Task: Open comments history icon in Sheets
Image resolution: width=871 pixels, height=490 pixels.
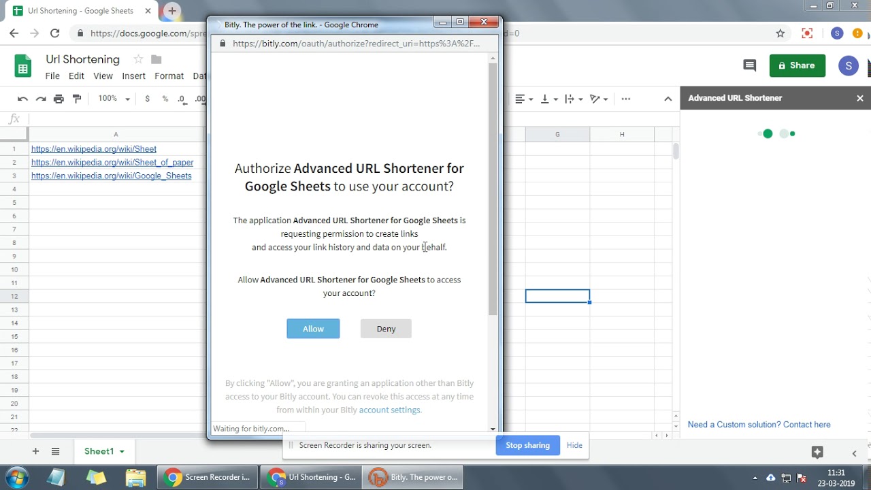Action: click(749, 65)
